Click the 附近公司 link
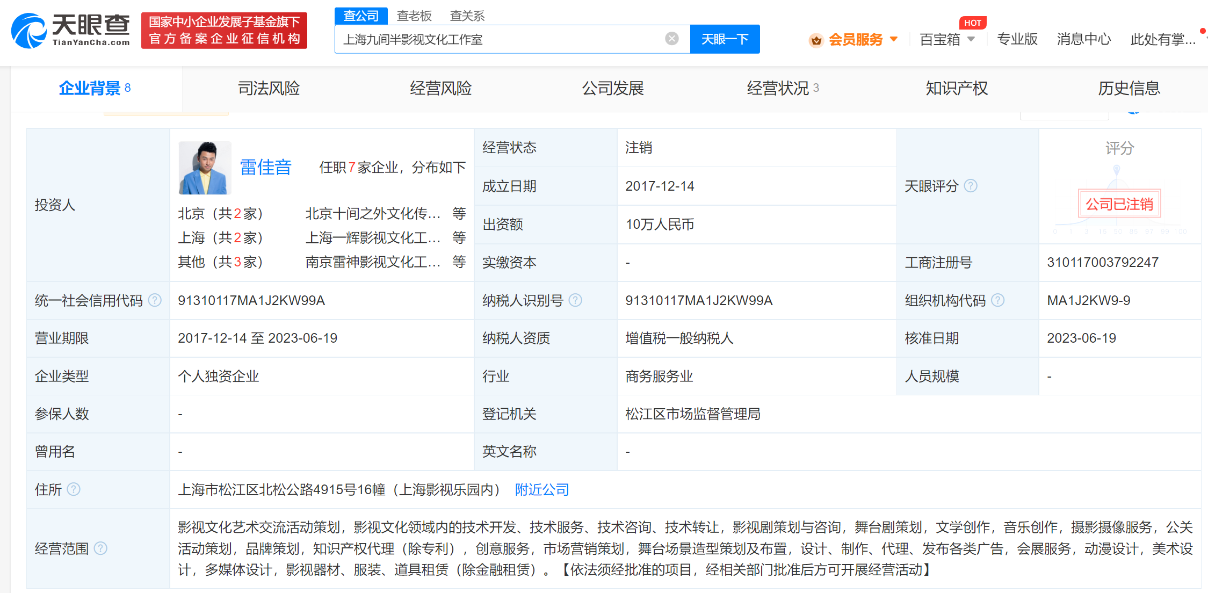This screenshot has height=593, width=1208. pyautogui.click(x=542, y=489)
